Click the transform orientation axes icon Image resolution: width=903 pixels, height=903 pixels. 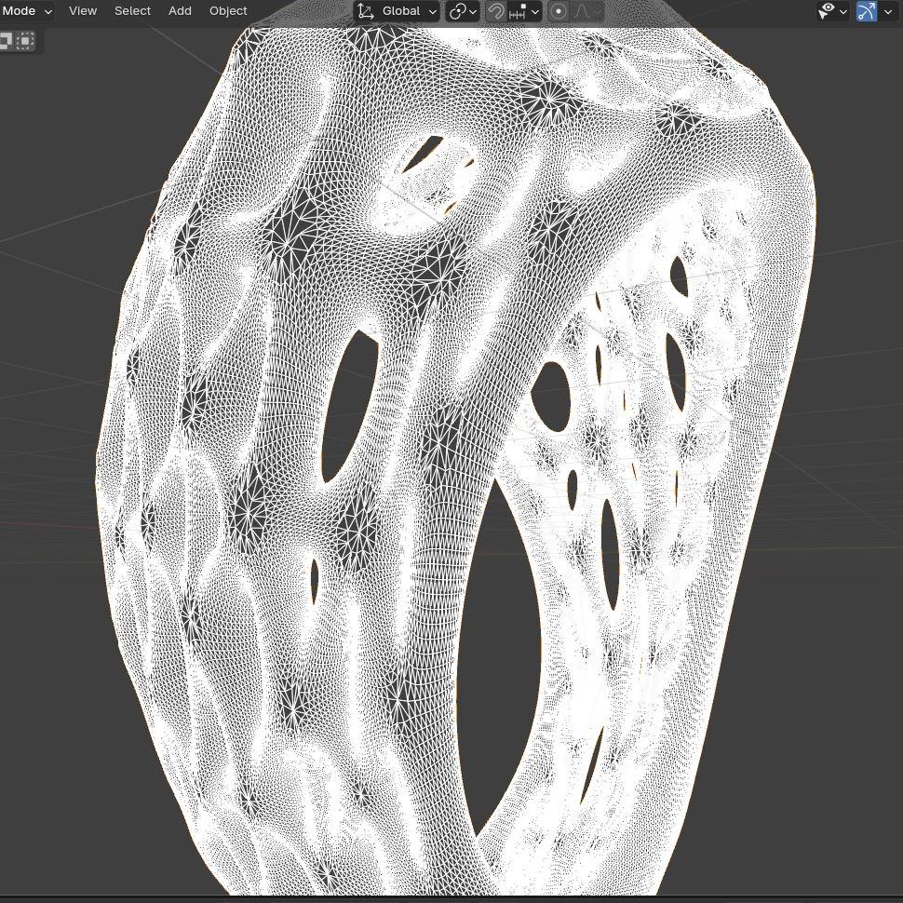point(366,11)
